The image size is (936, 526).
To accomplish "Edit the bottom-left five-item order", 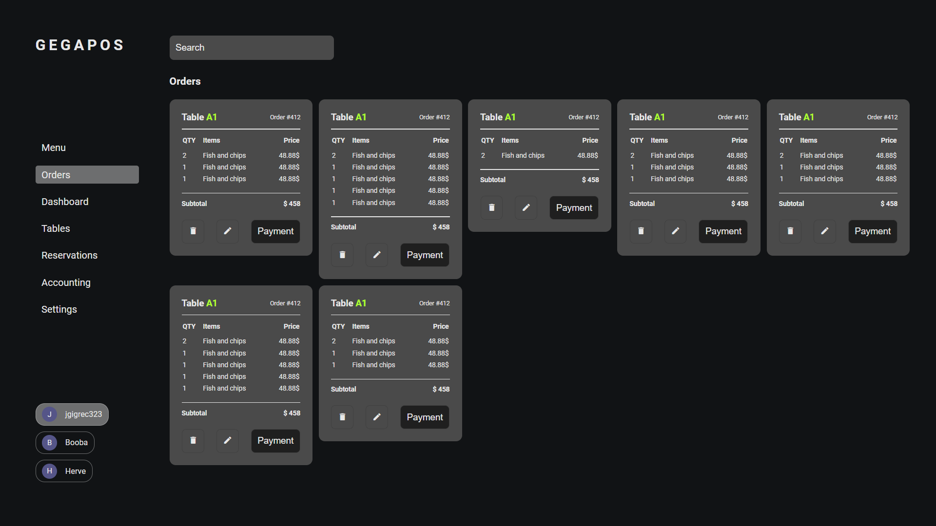I will (x=228, y=441).
